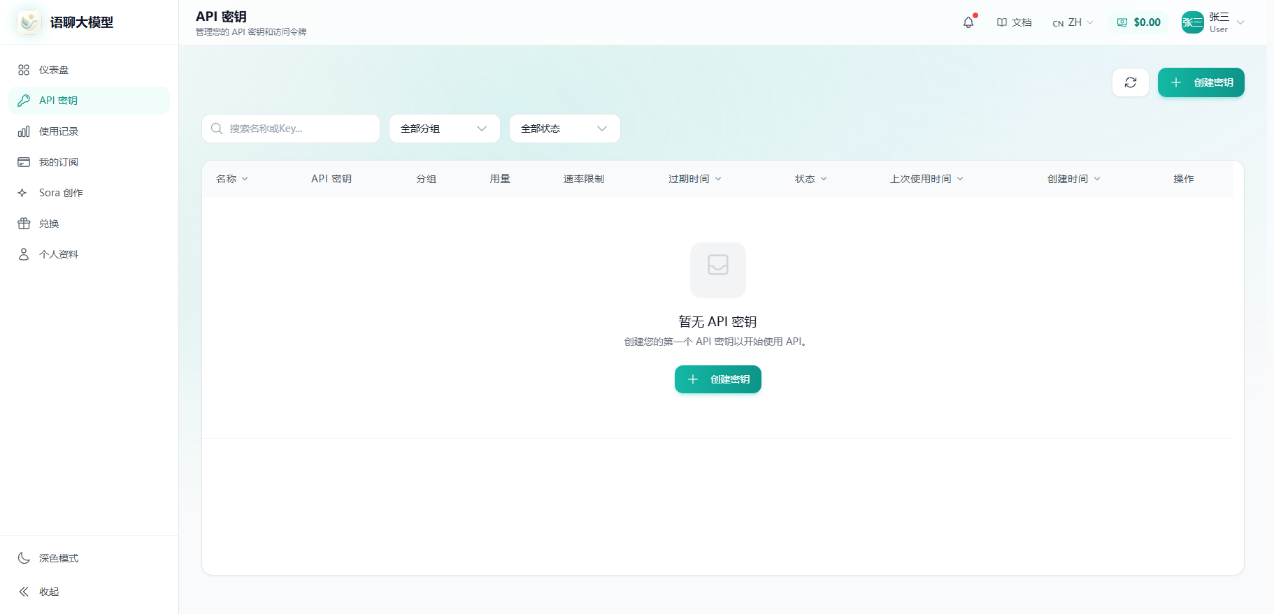Click the 速率限制 column header
The width and height of the screenshot is (1274, 614).
pyautogui.click(x=584, y=179)
